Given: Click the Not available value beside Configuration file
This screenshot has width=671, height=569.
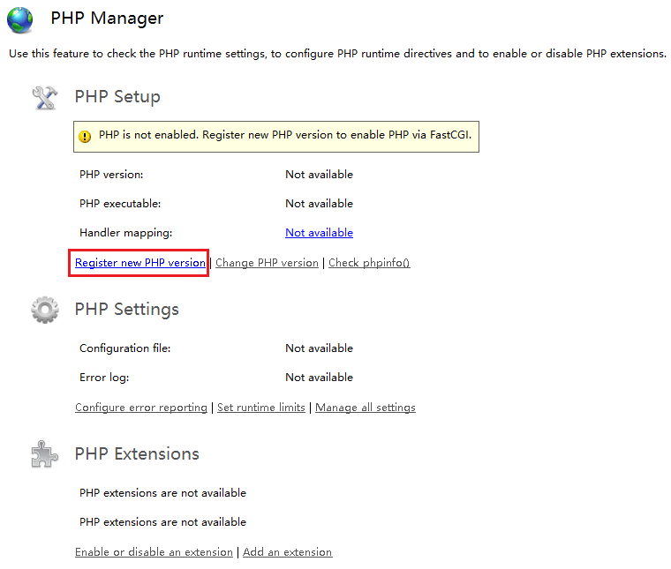Looking at the screenshot, I should tap(320, 348).
